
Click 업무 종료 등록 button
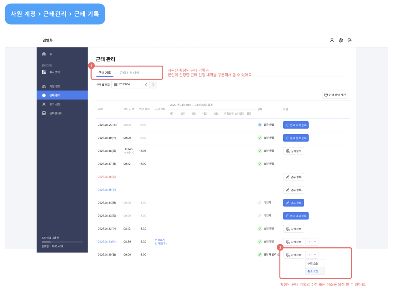(296, 138)
